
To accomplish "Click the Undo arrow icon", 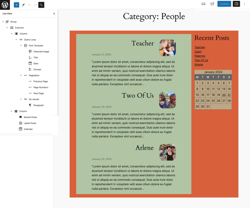I will (30, 5).
